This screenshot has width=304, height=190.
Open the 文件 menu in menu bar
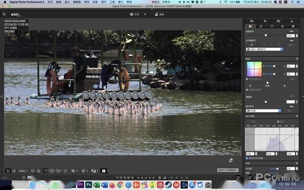[x=50, y=2]
